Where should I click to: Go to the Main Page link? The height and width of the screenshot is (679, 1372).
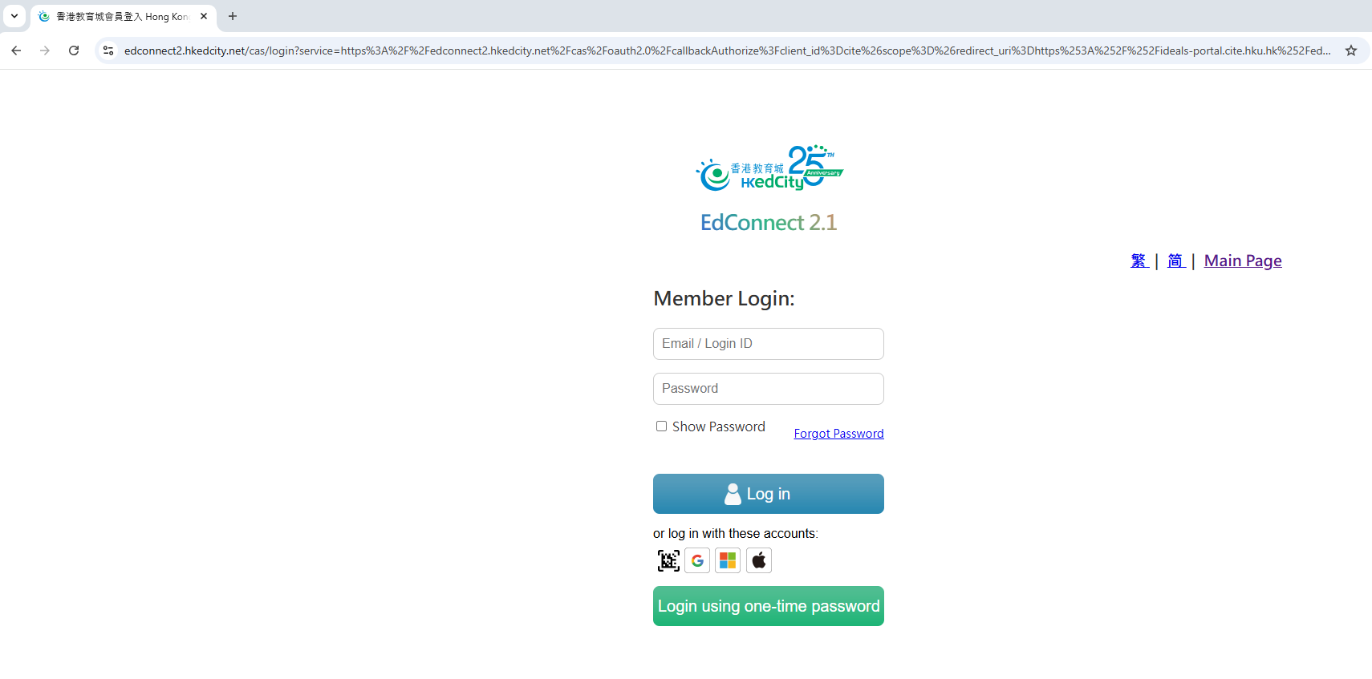pyautogui.click(x=1243, y=261)
